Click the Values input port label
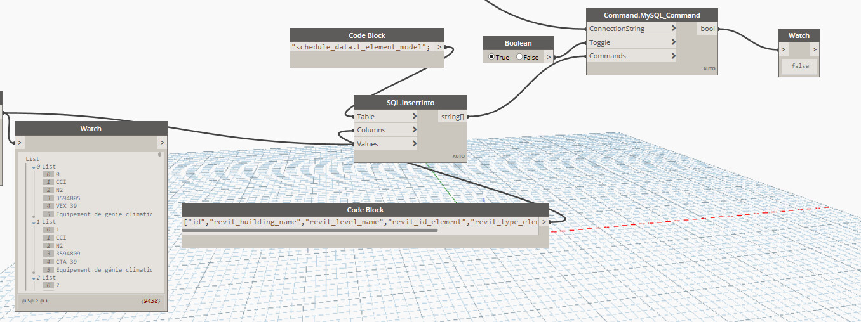861x322 pixels. click(368, 144)
